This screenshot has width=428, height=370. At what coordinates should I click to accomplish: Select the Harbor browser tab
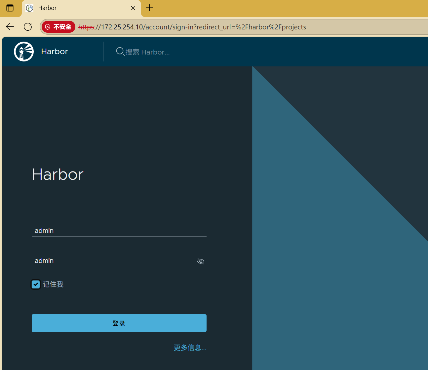pyautogui.click(x=81, y=8)
